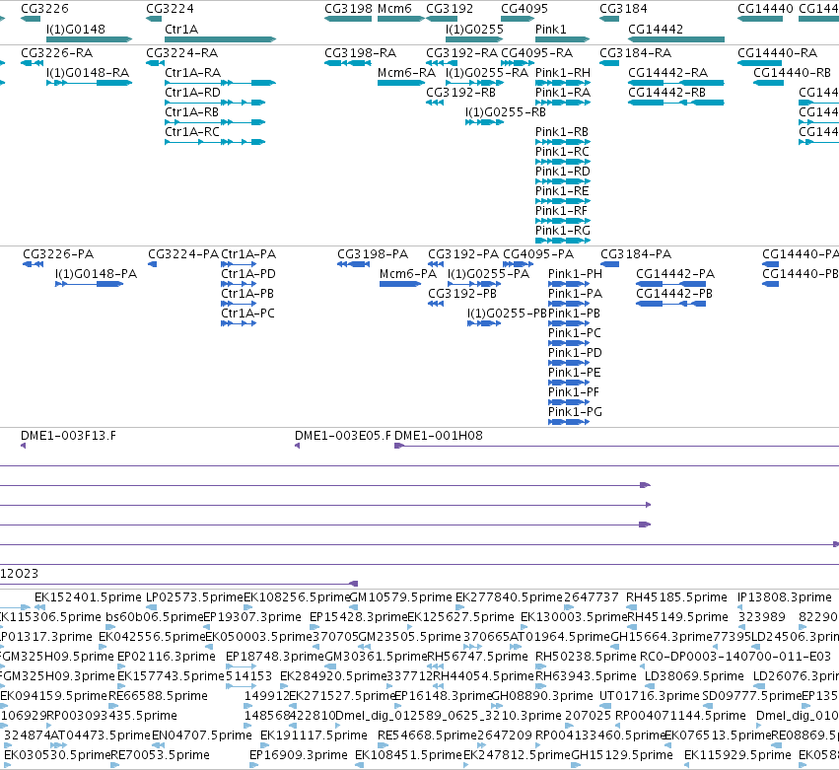Select transcript Mcm6-RA

(x=401, y=83)
